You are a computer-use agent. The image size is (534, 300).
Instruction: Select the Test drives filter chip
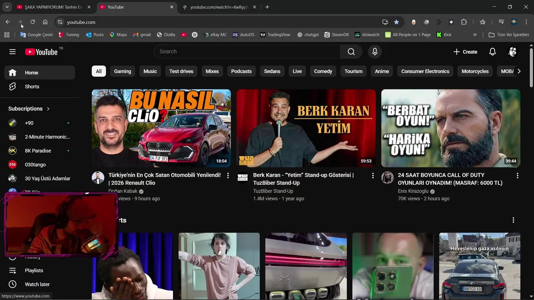coord(181,71)
